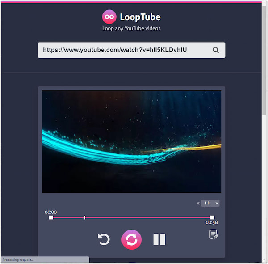The height and width of the screenshot is (264, 268).
Task: Search with the magnifying glass icon
Action: click(x=216, y=50)
